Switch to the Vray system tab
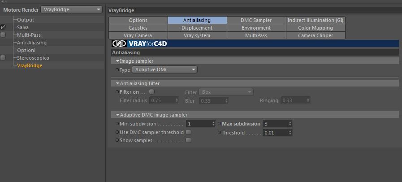Viewport: 402px width, 182px height. (197, 35)
